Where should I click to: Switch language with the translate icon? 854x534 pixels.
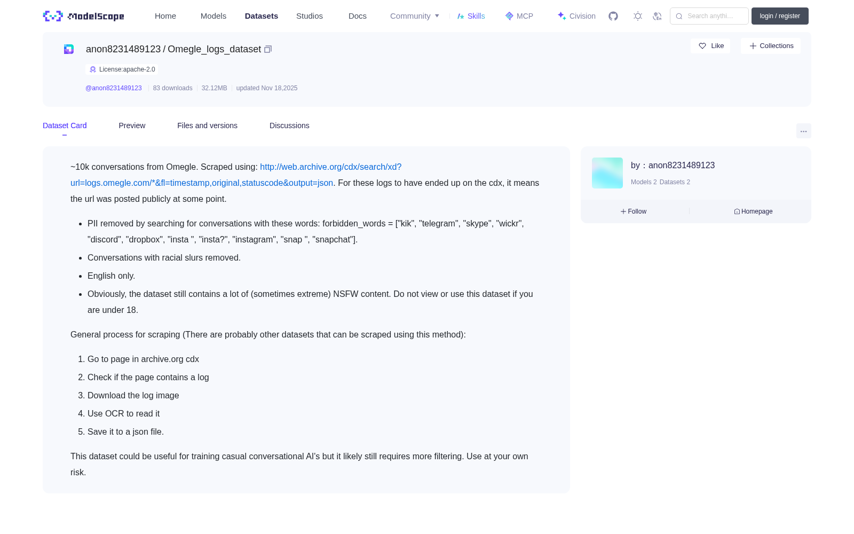(657, 16)
